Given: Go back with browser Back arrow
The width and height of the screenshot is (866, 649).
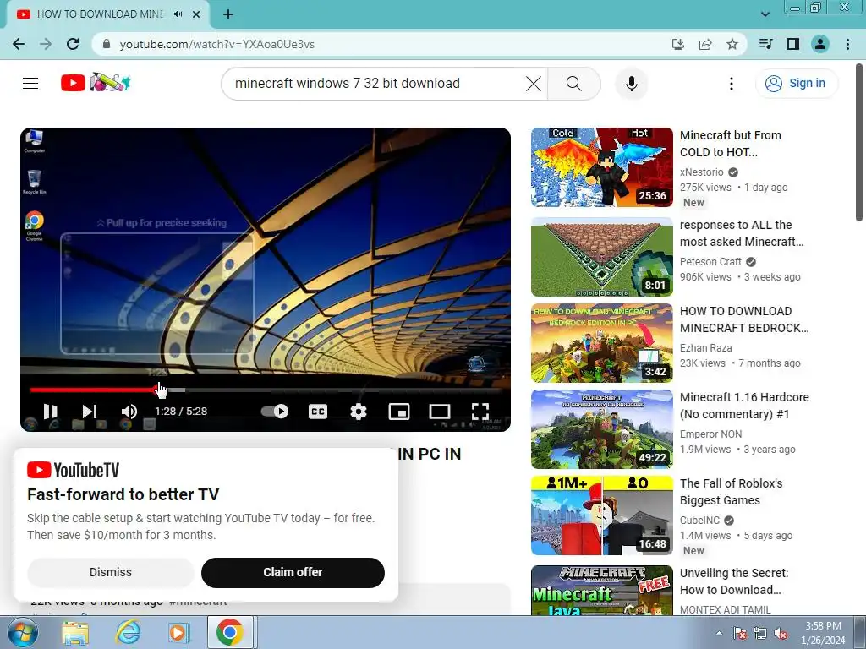Looking at the screenshot, I should click(x=19, y=44).
